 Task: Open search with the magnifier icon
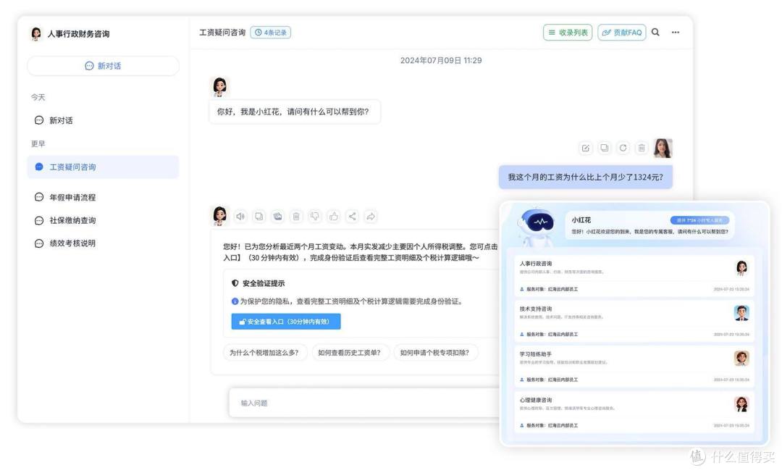click(x=655, y=32)
